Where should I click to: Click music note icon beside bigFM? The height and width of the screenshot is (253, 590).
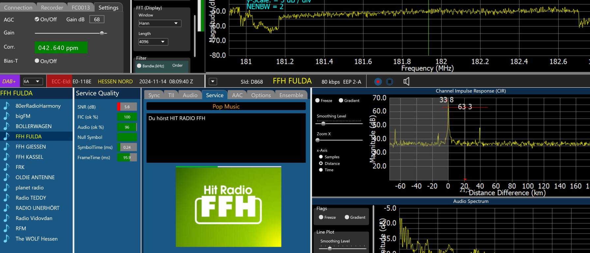tap(6, 116)
